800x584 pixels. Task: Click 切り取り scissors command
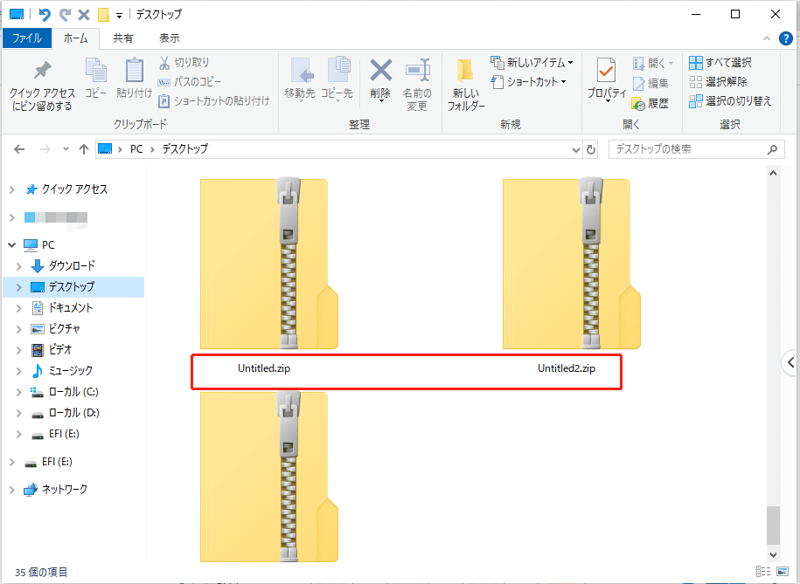(184, 62)
